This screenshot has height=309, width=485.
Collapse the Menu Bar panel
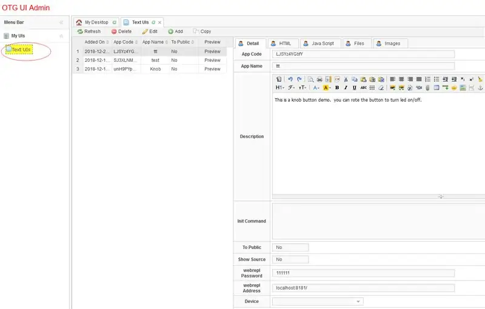[61, 22]
